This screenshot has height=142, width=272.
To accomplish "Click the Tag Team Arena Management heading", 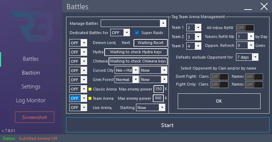I will (x=198, y=17).
